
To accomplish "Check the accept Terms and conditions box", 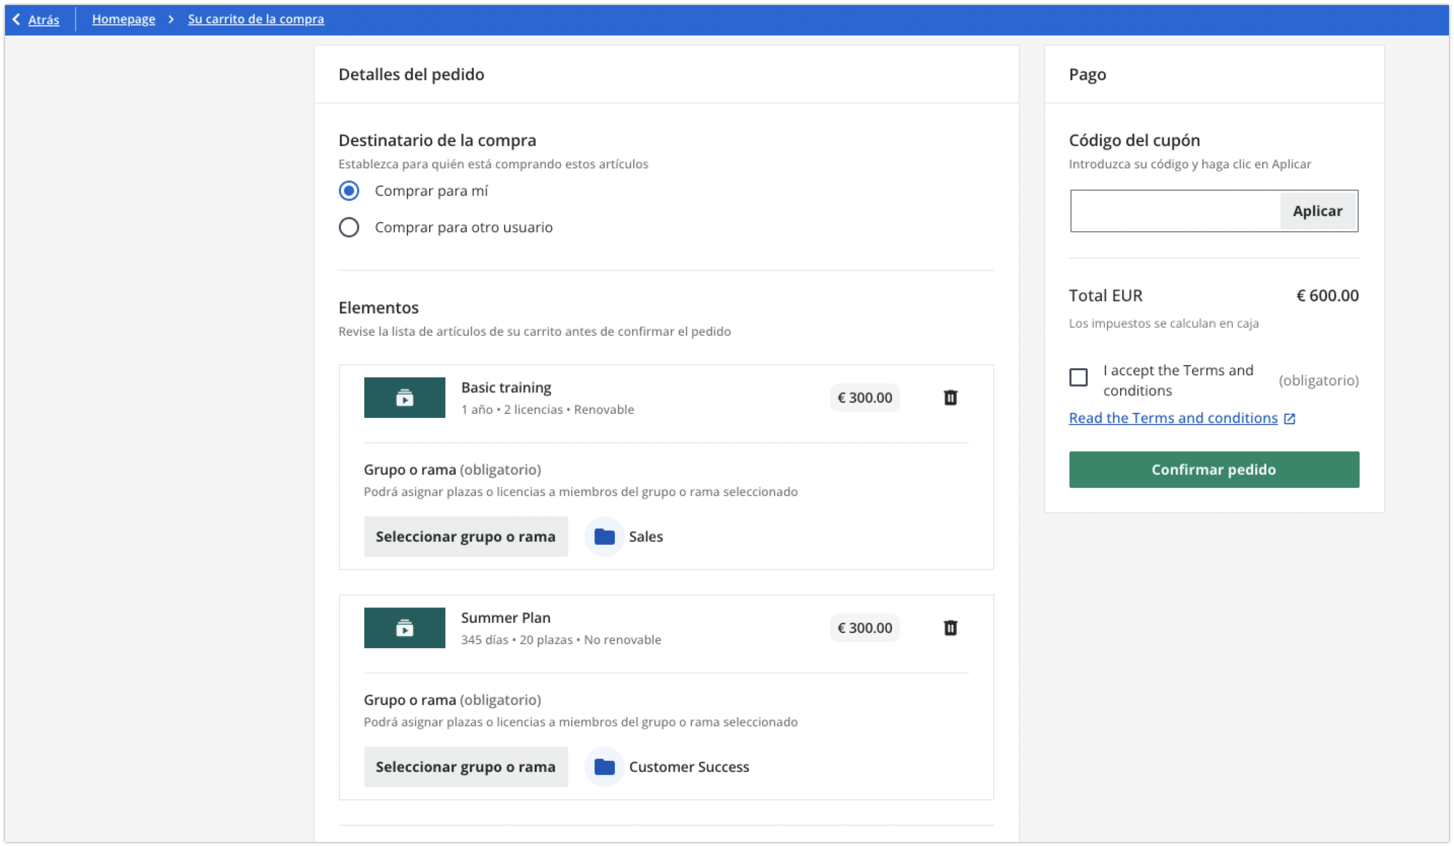I will [1078, 377].
